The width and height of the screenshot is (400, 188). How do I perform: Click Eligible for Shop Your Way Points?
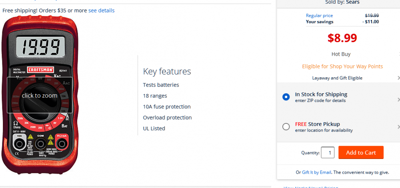coord(342,66)
